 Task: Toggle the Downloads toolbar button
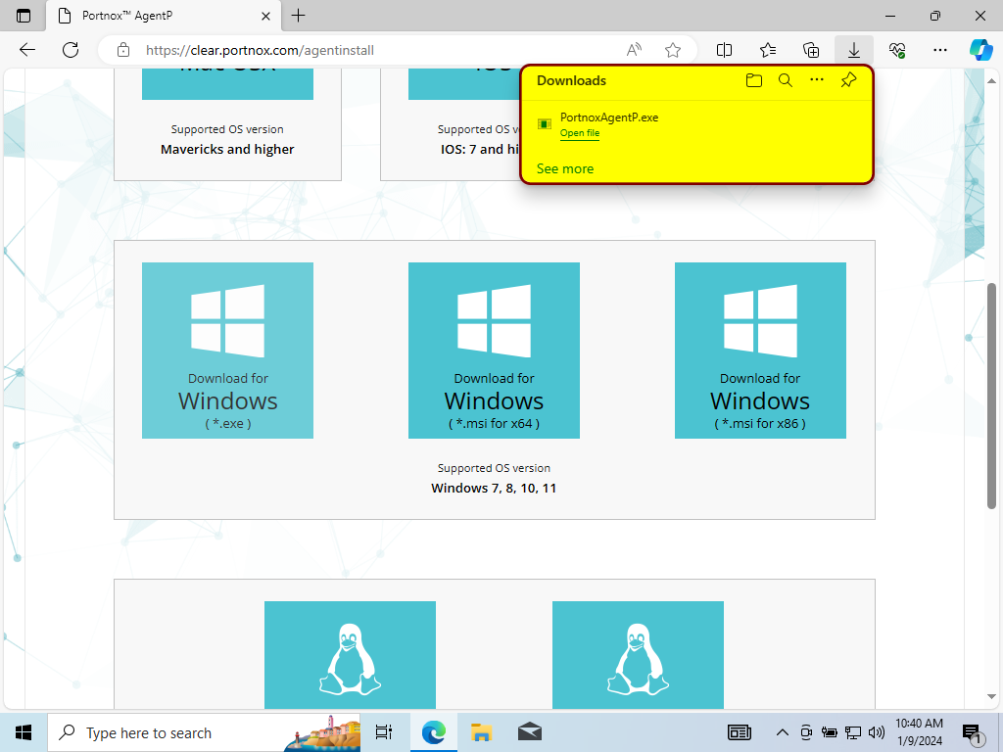coord(854,50)
